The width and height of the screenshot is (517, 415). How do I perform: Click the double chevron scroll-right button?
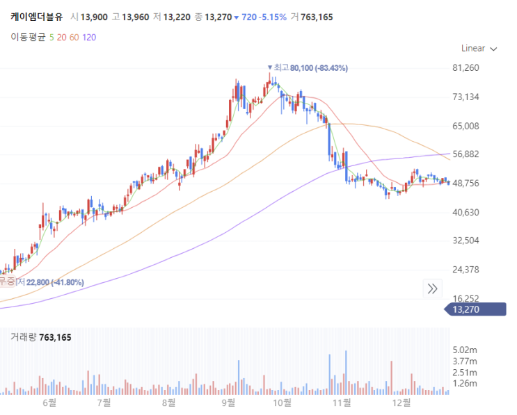[x=432, y=288]
